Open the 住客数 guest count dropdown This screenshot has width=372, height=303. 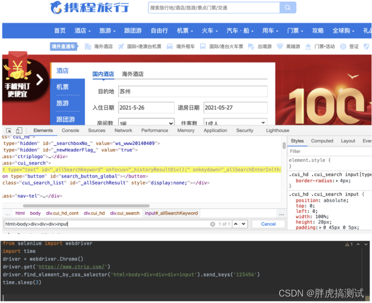[x=235, y=122]
